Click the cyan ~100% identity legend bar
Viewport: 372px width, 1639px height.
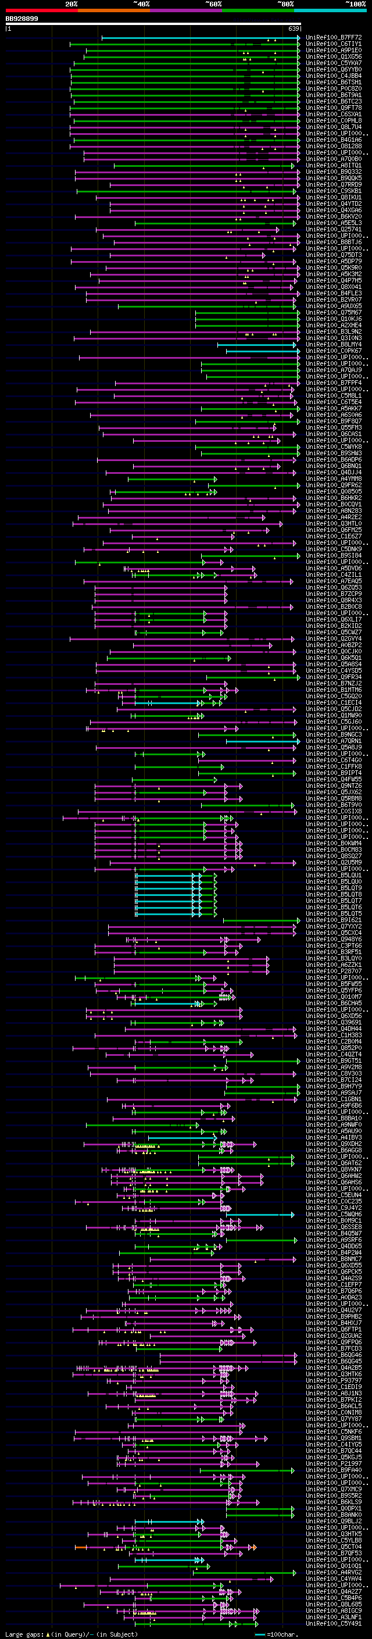point(330,10)
